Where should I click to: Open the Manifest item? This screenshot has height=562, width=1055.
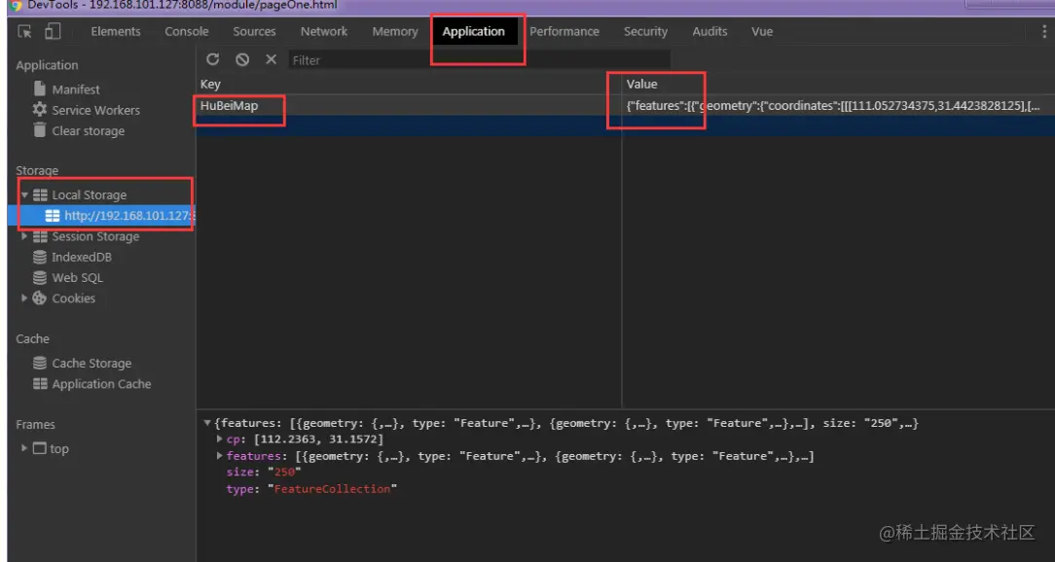[75, 89]
